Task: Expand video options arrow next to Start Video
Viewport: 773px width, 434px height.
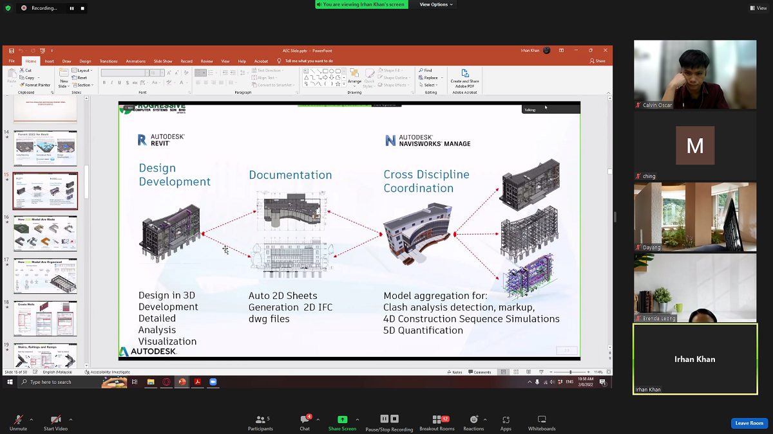Action: click(71, 420)
